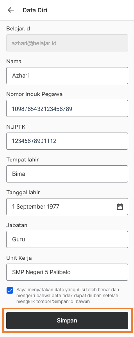Screen dimensions: 134x337
Task: Open the calendar picker icon
Action: pyautogui.click(x=120, y=207)
